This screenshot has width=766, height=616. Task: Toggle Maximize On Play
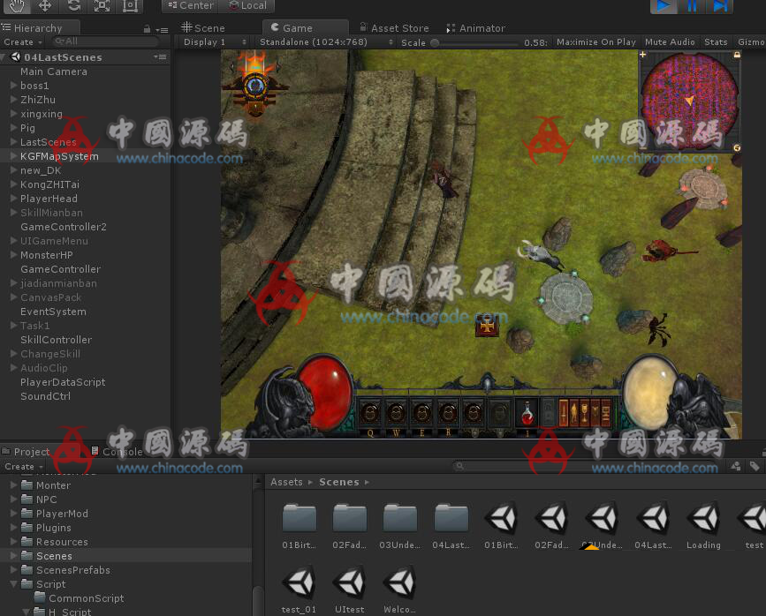pyautogui.click(x=595, y=42)
